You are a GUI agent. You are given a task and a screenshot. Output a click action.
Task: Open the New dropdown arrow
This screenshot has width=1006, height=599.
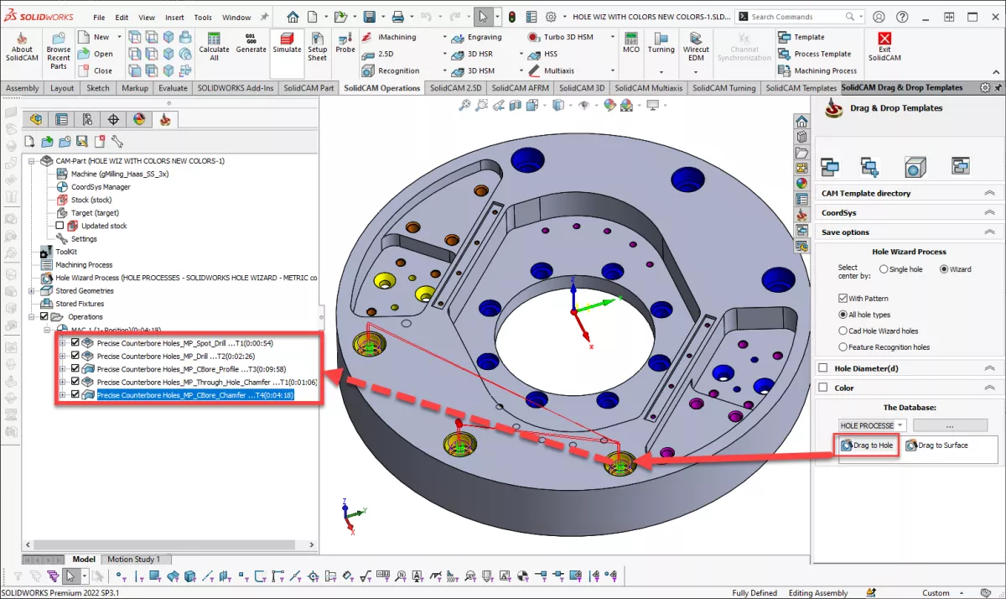(x=119, y=37)
